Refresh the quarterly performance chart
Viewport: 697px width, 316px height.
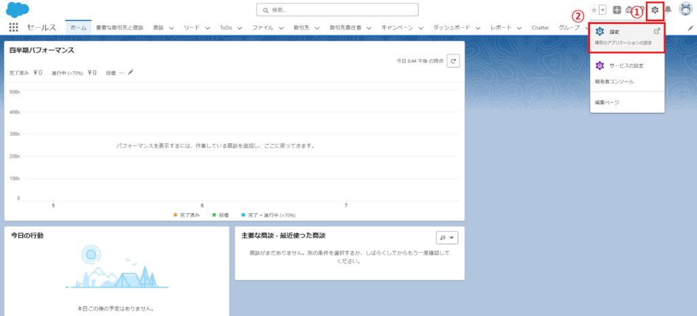coord(453,60)
